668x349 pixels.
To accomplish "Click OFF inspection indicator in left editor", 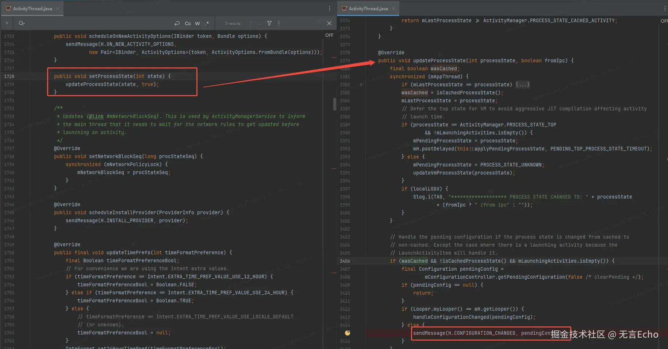I will click(329, 35).
